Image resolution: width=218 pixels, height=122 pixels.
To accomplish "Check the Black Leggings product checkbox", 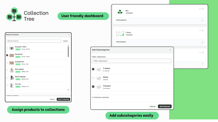I will pyautogui.click(x=7, y=77).
